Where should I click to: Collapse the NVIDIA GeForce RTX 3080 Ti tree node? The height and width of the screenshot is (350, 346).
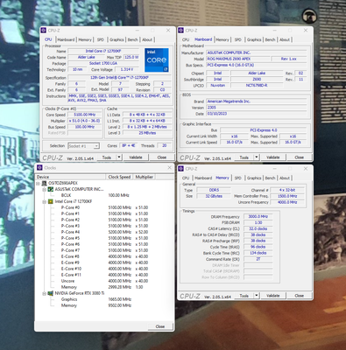click(x=44, y=293)
